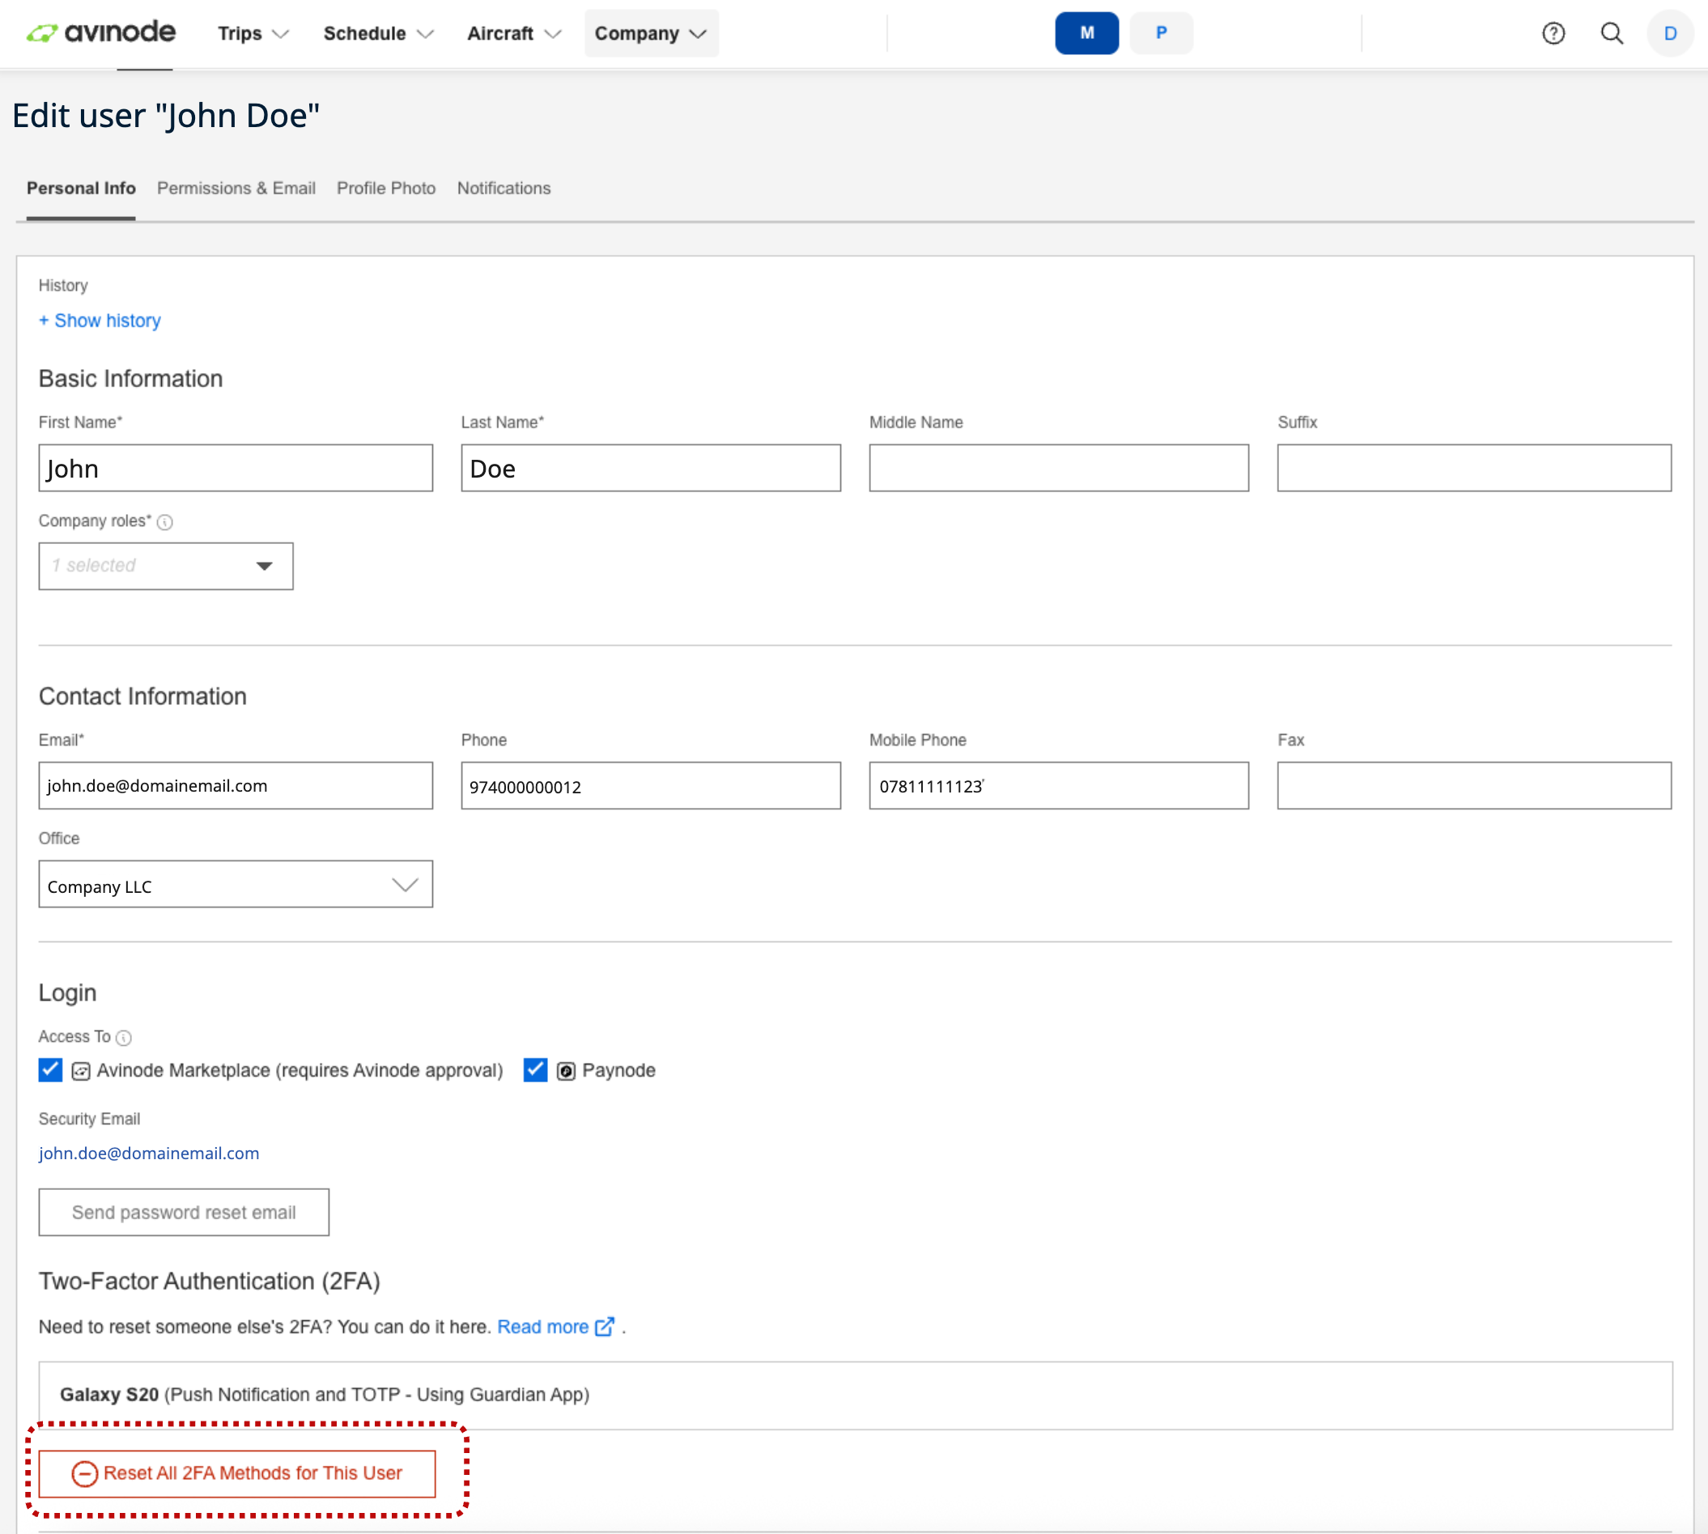Uncheck Avinode Marketplace access checkbox

(x=50, y=1069)
